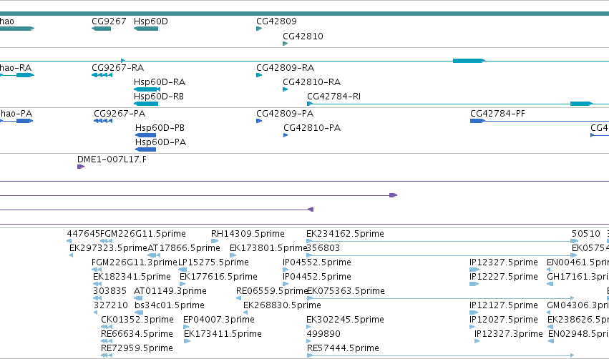Image resolution: width=609 pixels, height=359 pixels.
Task: Click the 499890 feature label
Action: click(323, 333)
